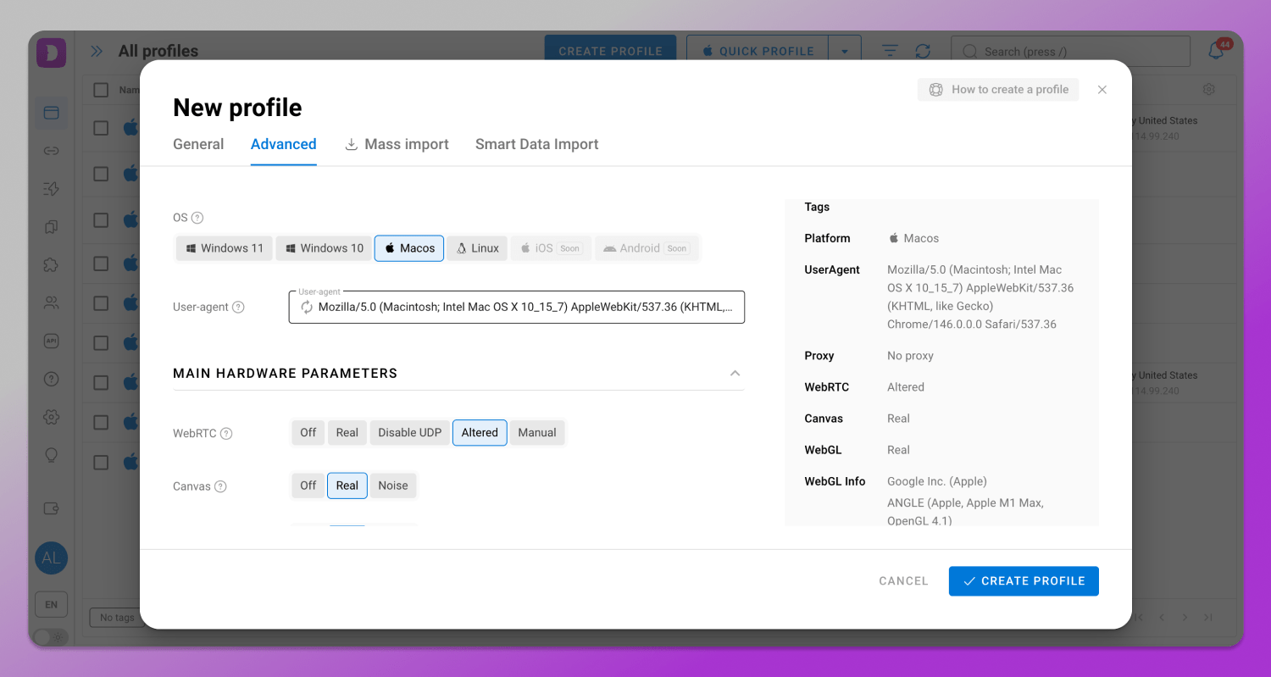Click the User-agent text field
The image size is (1271, 677).
pos(525,308)
